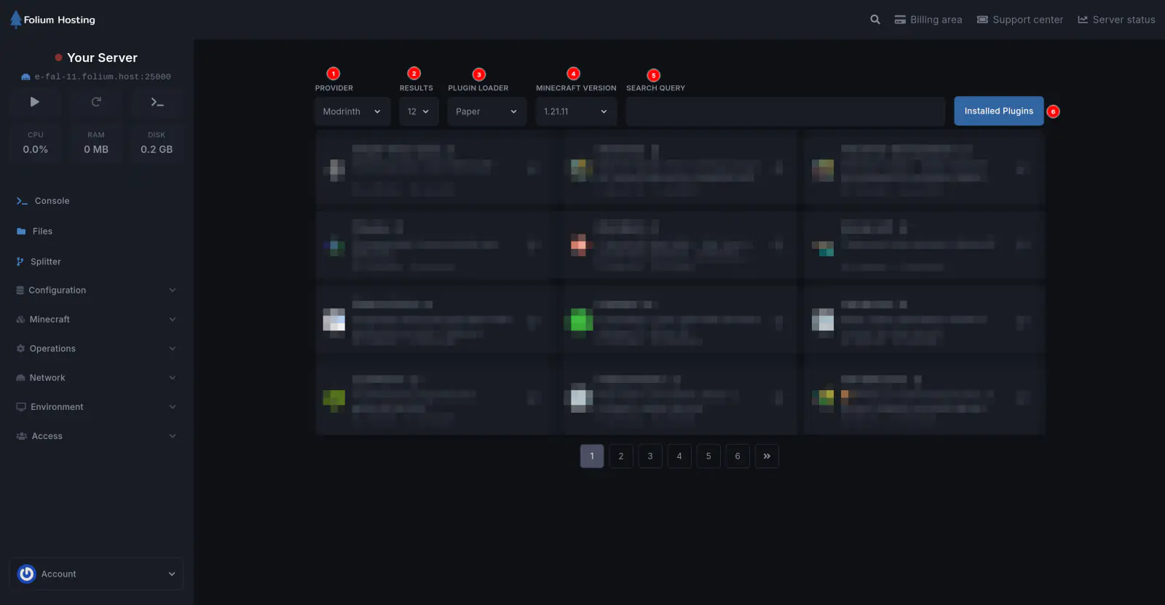Expand the Network sidebar section
Viewport: 1165px width, 605px height.
tap(96, 378)
